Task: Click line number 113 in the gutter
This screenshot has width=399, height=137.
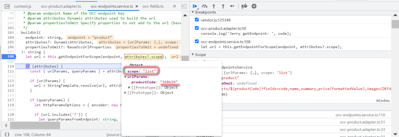Action: pos(11,81)
